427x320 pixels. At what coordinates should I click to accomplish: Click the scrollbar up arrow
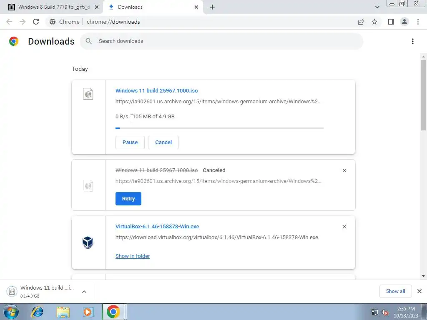423,57
